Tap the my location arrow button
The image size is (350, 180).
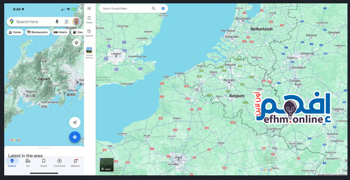[75, 122]
